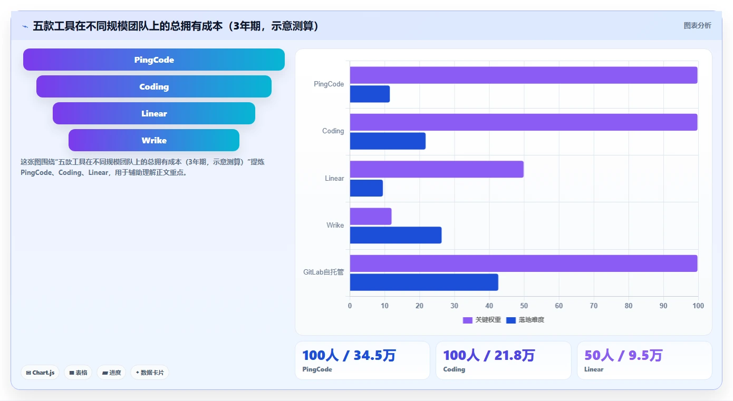The height and width of the screenshot is (401, 733).
Task: Click the 数据卡片 tag chip
Action: 150,373
